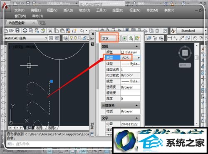Open the 格式(O) menu

pos(84,10)
